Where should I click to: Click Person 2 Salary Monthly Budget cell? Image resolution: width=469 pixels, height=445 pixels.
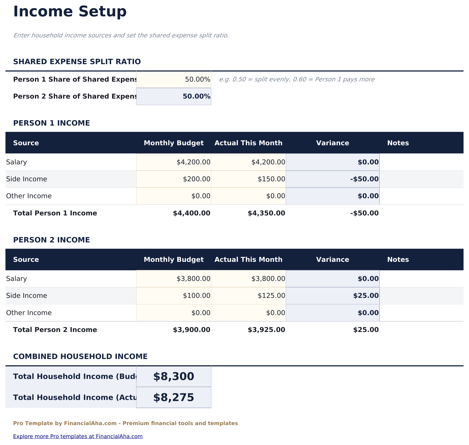coord(173,278)
